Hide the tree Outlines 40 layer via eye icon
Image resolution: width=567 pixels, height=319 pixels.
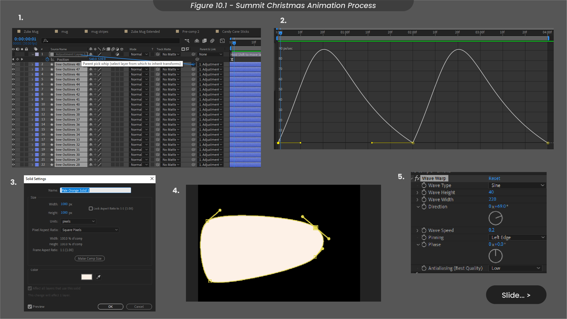(x=13, y=104)
